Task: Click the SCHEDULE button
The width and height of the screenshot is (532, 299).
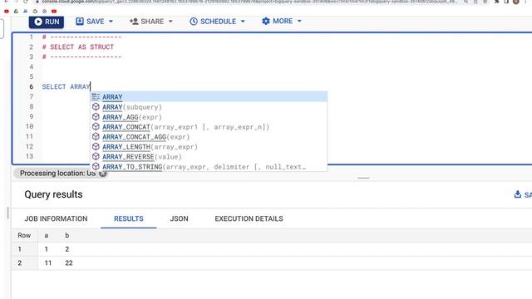Action: point(213,22)
